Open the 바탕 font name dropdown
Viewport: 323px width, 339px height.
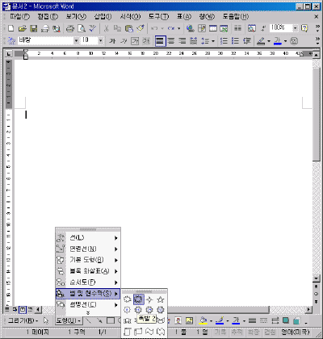click(x=76, y=41)
